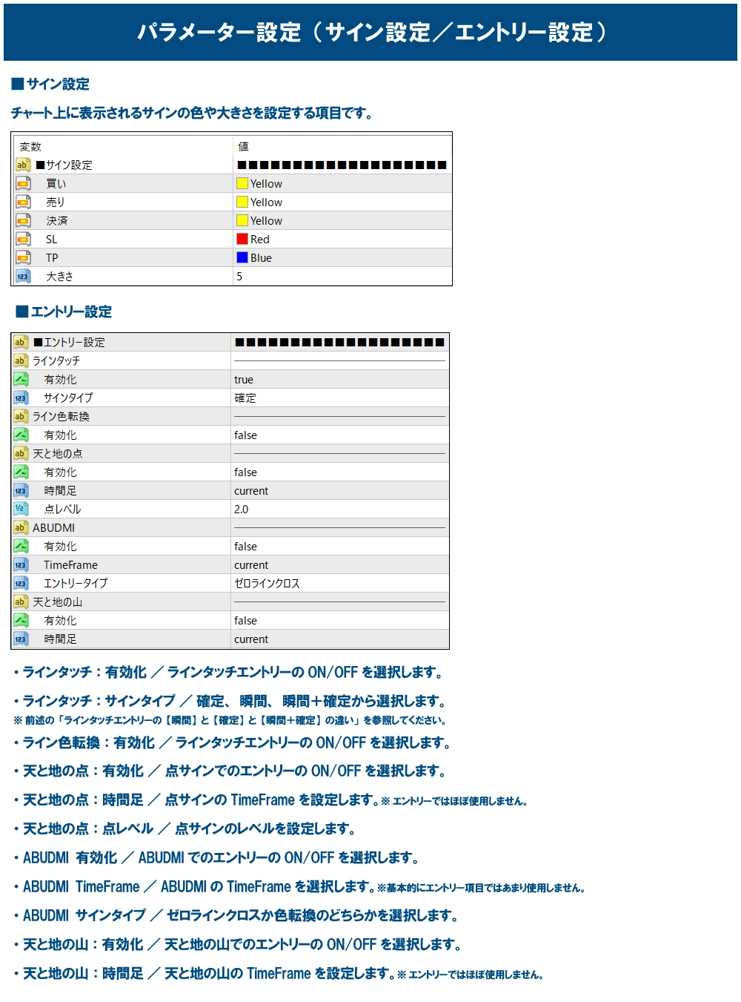Click the 確定 value of サインタイプ
Screen dimensions: 741x1002
coord(245,398)
